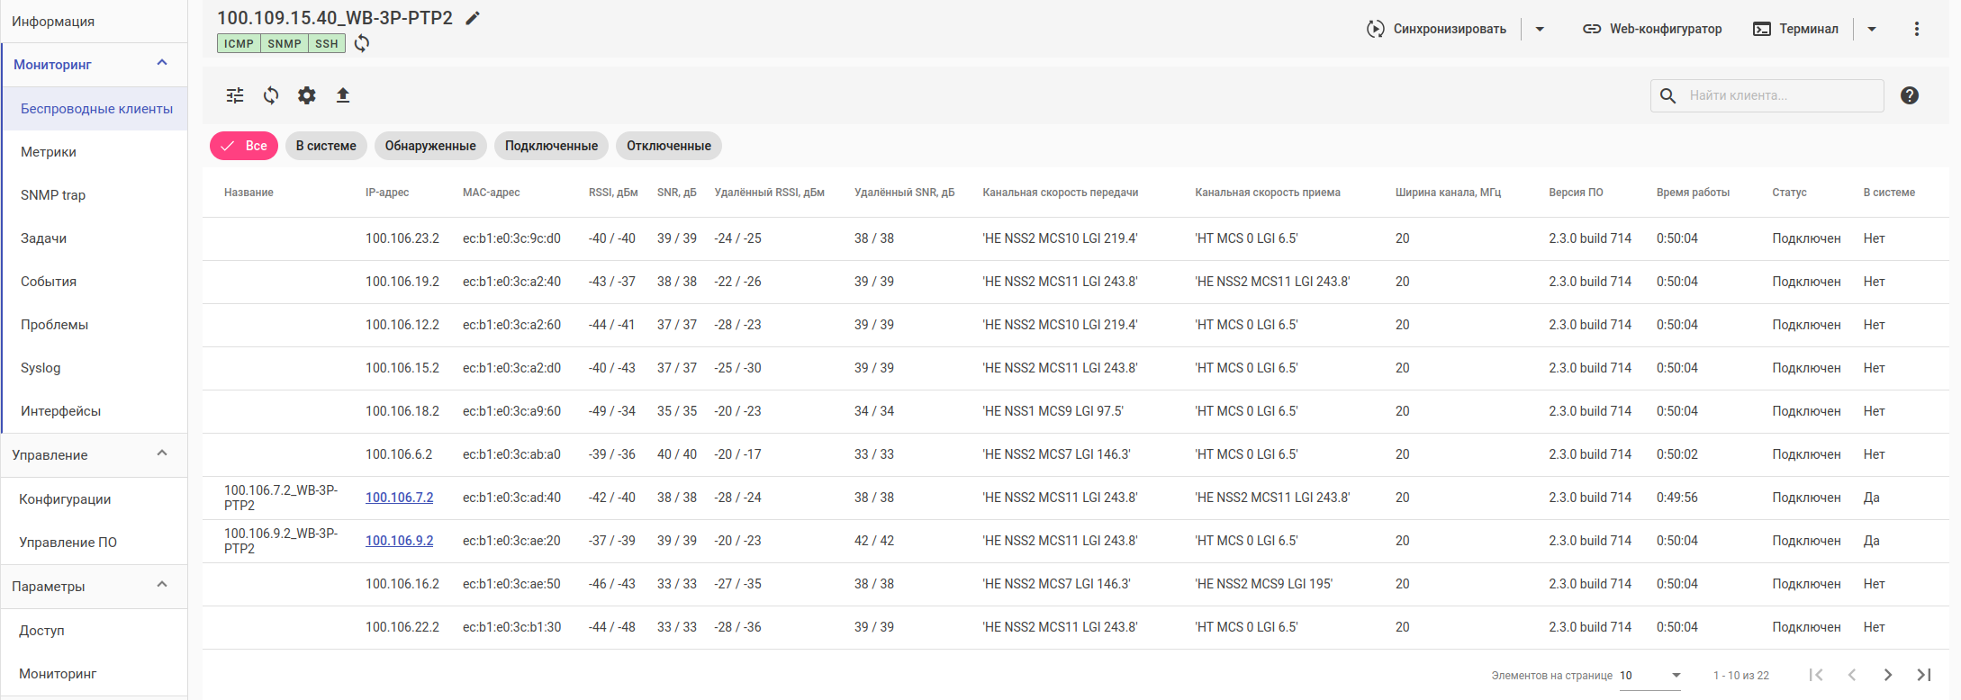Viewport: 1961px width, 700px height.
Task: Open the 100.106.7.2 IP address link
Action: tap(399, 498)
